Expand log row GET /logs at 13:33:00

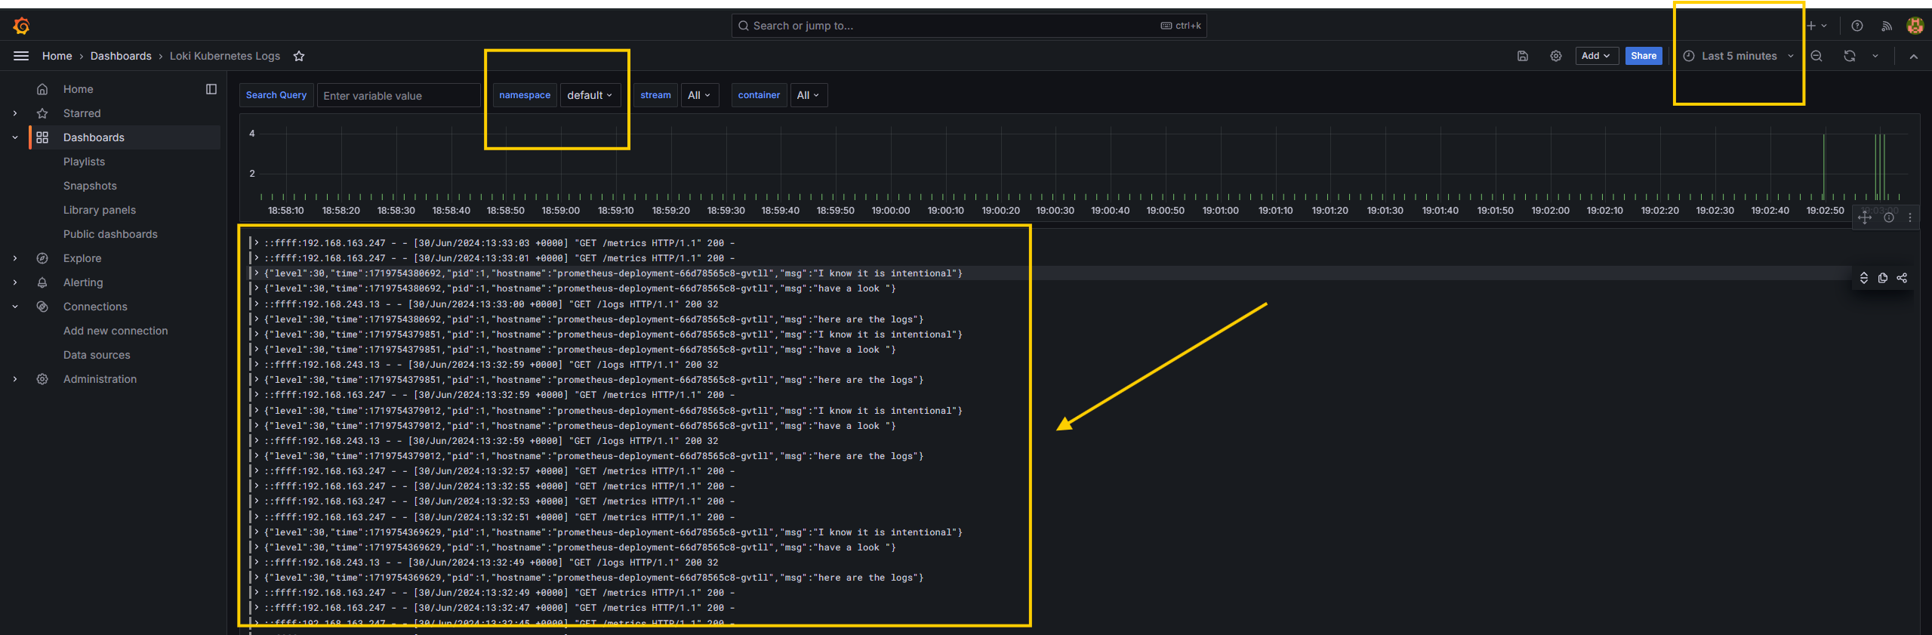257,304
